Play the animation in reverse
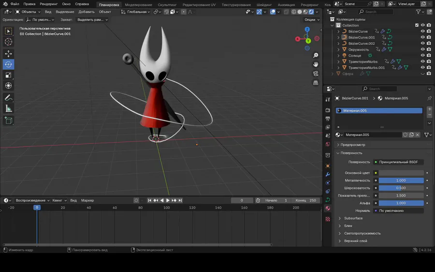This screenshot has width=435, height=272. [162, 200]
